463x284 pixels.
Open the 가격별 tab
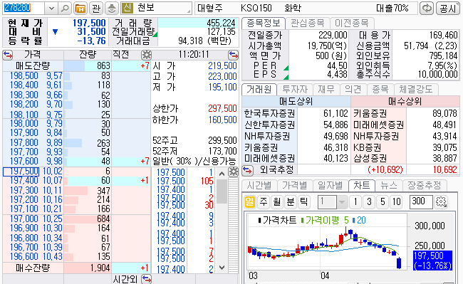pyautogui.click(x=295, y=186)
